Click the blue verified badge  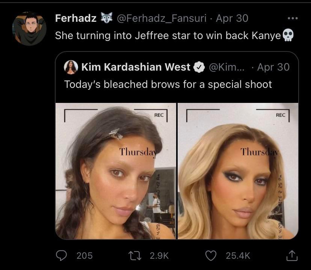tap(199, 67)
